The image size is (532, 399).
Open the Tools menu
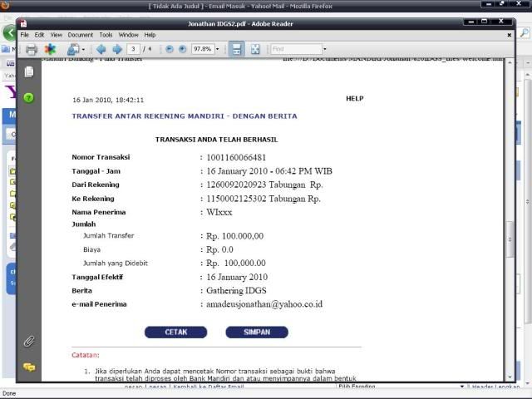click(106, 35)
